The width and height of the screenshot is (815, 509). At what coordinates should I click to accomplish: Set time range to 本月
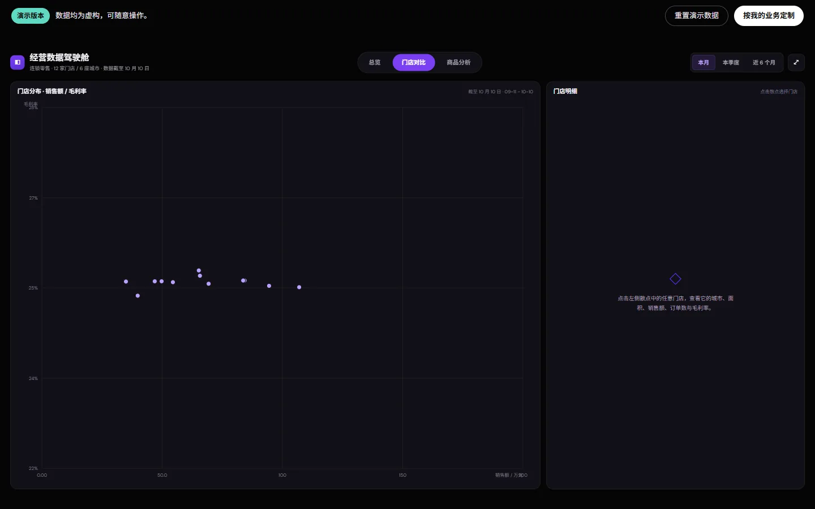click(x=704, y=63)
